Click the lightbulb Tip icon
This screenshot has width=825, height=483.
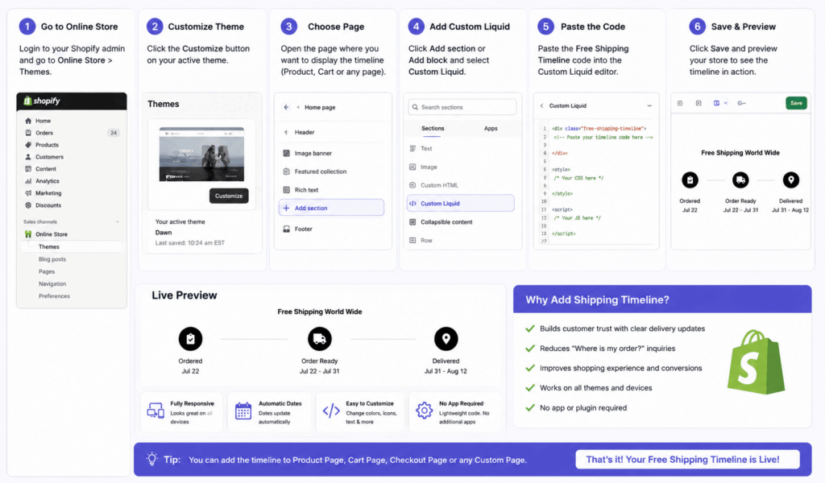click(x=152, y=459)
